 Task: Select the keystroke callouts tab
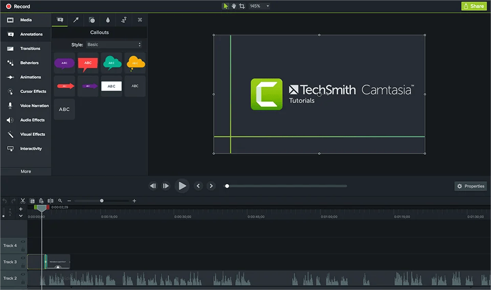[139, 20]
